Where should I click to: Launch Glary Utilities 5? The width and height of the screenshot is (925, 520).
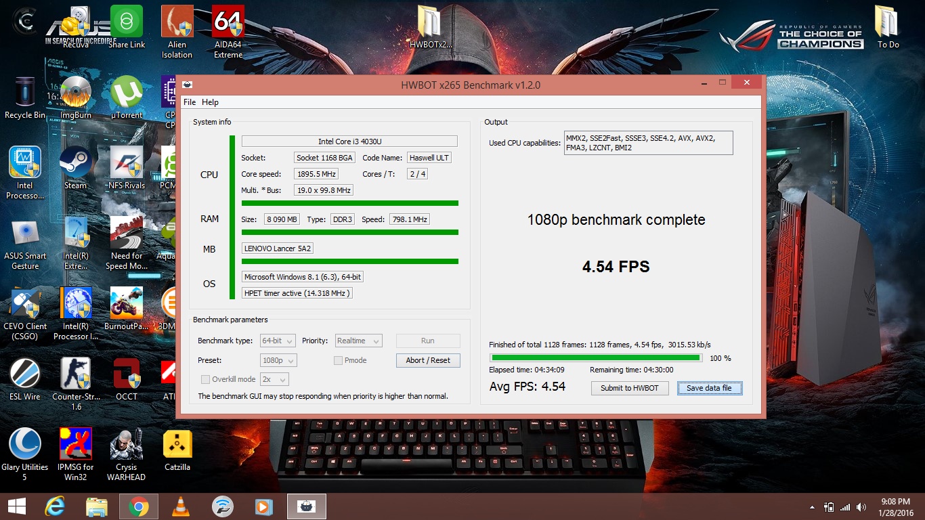pyautogui.click(x=25, y=455)
